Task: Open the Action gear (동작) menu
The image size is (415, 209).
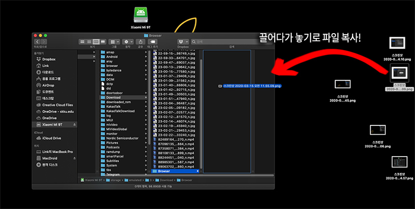Action: pyautogui.click(x=128, y=42)
